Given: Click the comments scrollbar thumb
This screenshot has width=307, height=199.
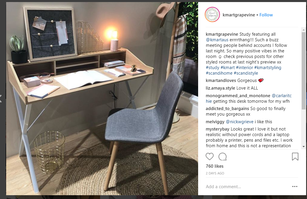Looking at the screenshot, I should coord(303,71).
